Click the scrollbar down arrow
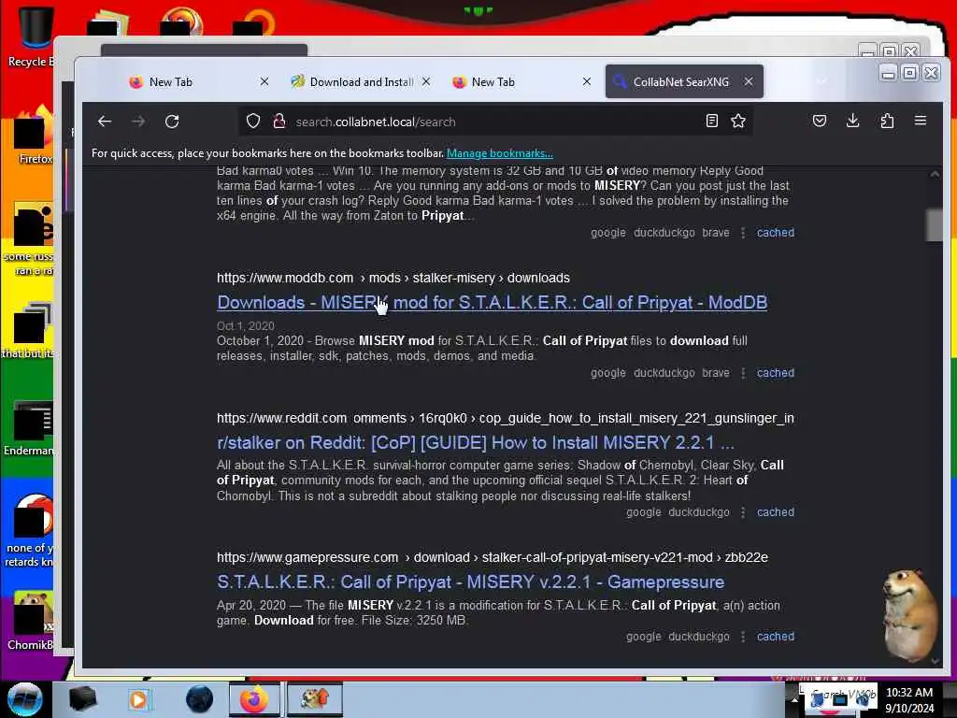 [935, 661]
